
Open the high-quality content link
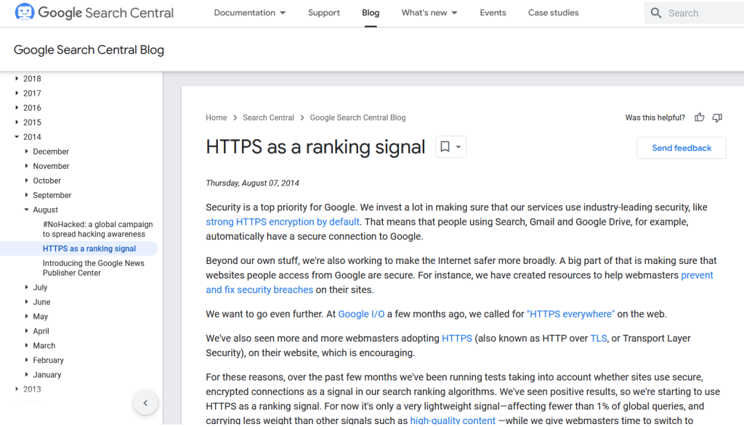click(453, 420)
